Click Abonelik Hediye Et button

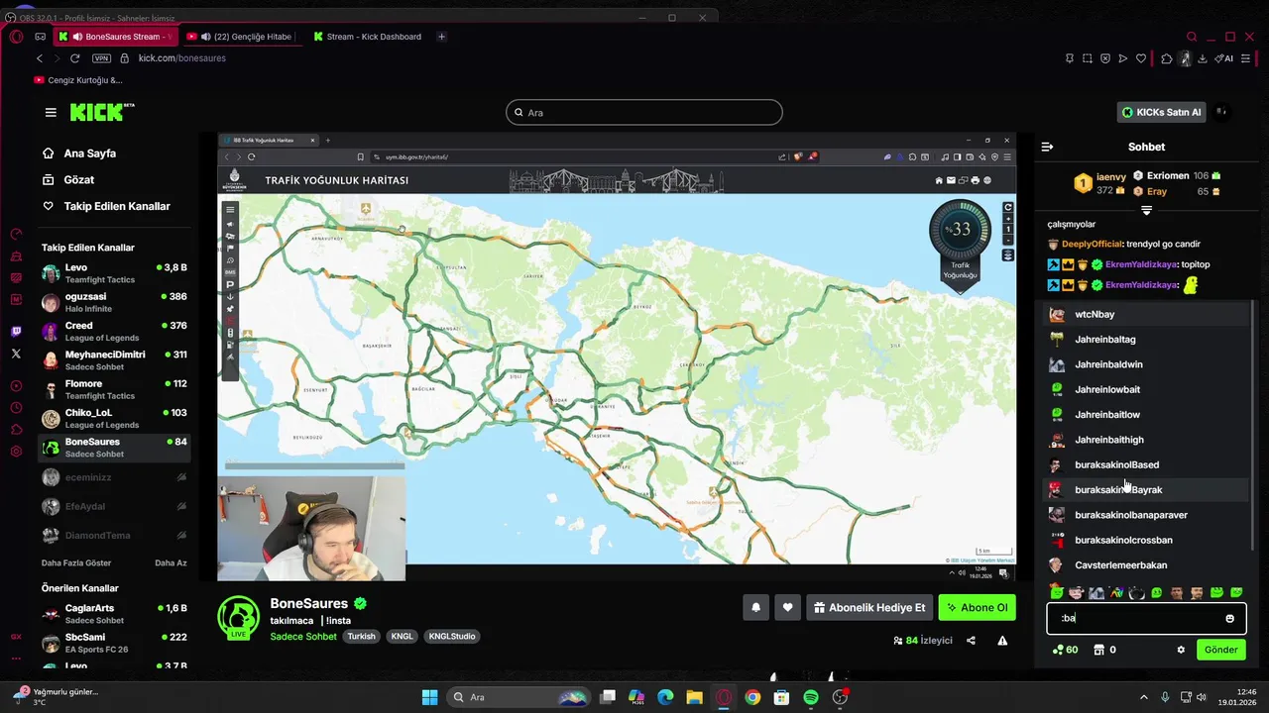(x=867, y=607)
